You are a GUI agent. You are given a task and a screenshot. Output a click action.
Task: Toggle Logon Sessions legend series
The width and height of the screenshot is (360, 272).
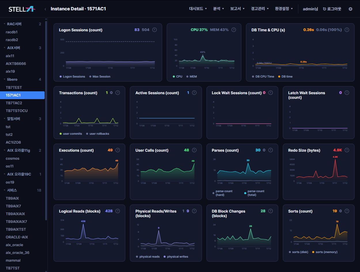coord(72,77)
